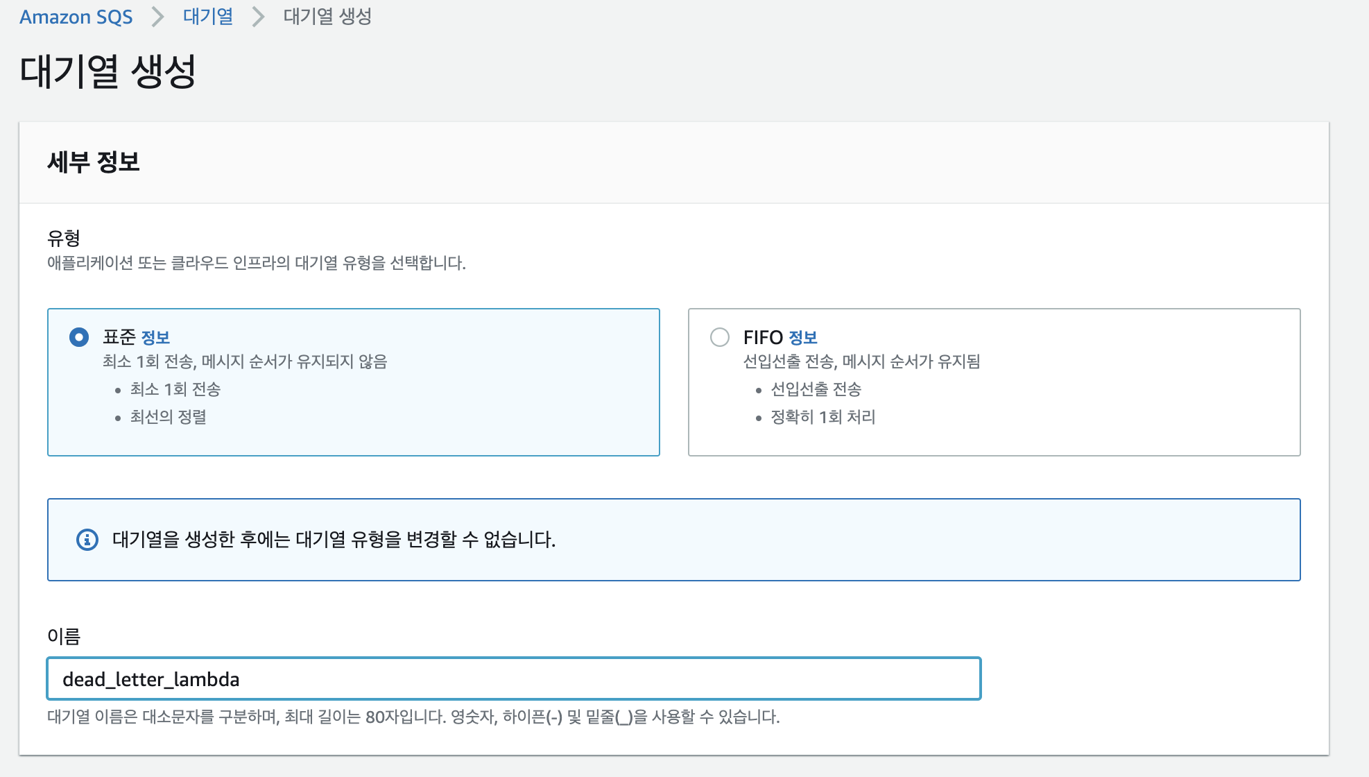Click the 세부 정보 section heading
This screenshot has height=777, width=1369.
point(94,162)
